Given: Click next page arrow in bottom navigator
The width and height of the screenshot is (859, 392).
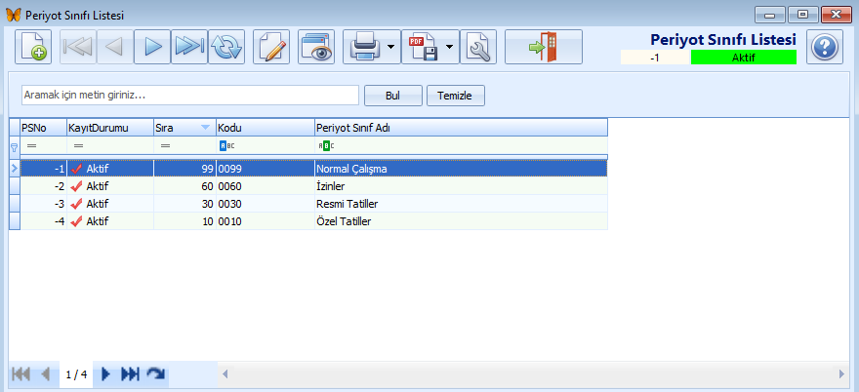Looking at the screenshot, I should pos(105,374).
